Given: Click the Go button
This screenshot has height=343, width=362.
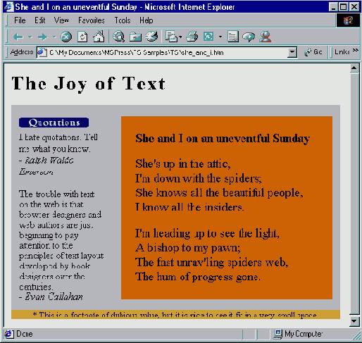Looking at the screenshot, I should coord(313,52).
